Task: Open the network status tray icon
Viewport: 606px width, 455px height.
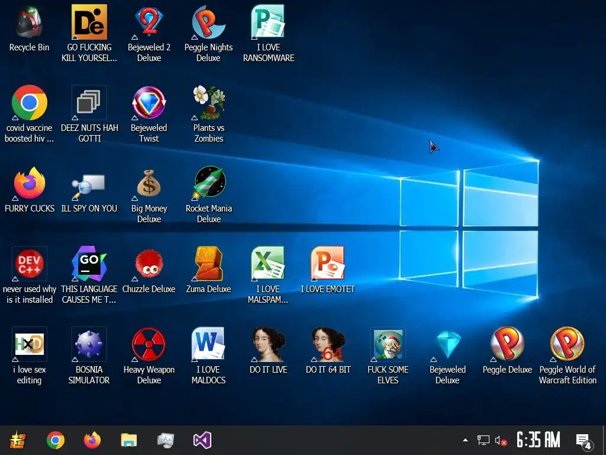Action: tap(483, 440)
